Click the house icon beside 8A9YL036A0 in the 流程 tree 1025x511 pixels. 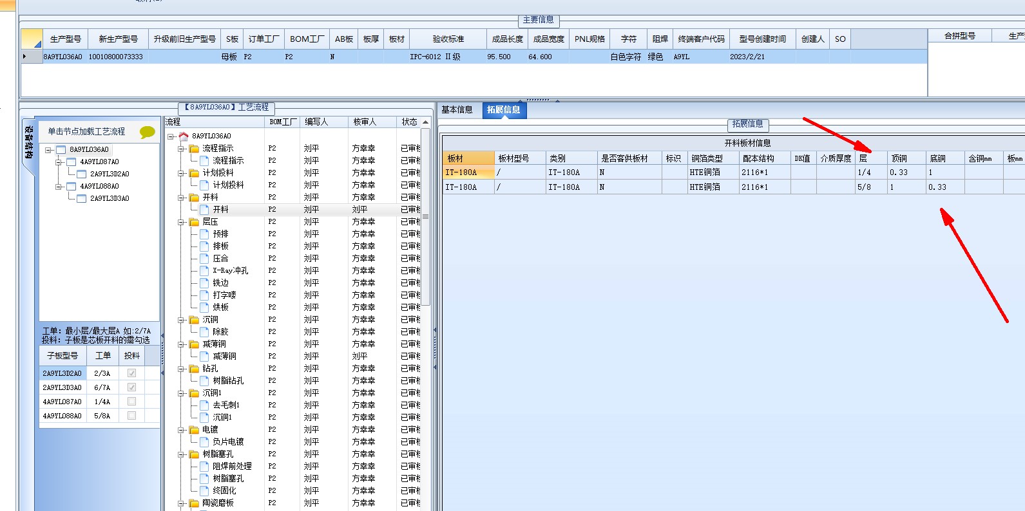tap(184, 136)
